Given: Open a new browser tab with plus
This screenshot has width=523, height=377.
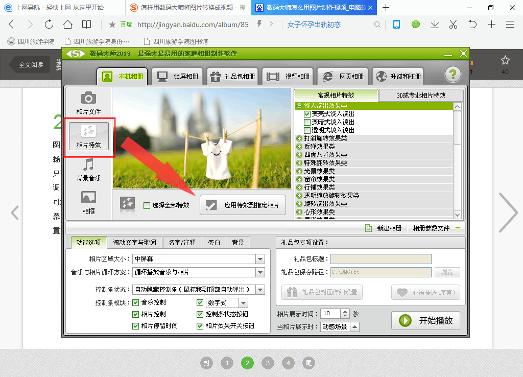Looking at the screenshot, I should [x=386, y=7].
